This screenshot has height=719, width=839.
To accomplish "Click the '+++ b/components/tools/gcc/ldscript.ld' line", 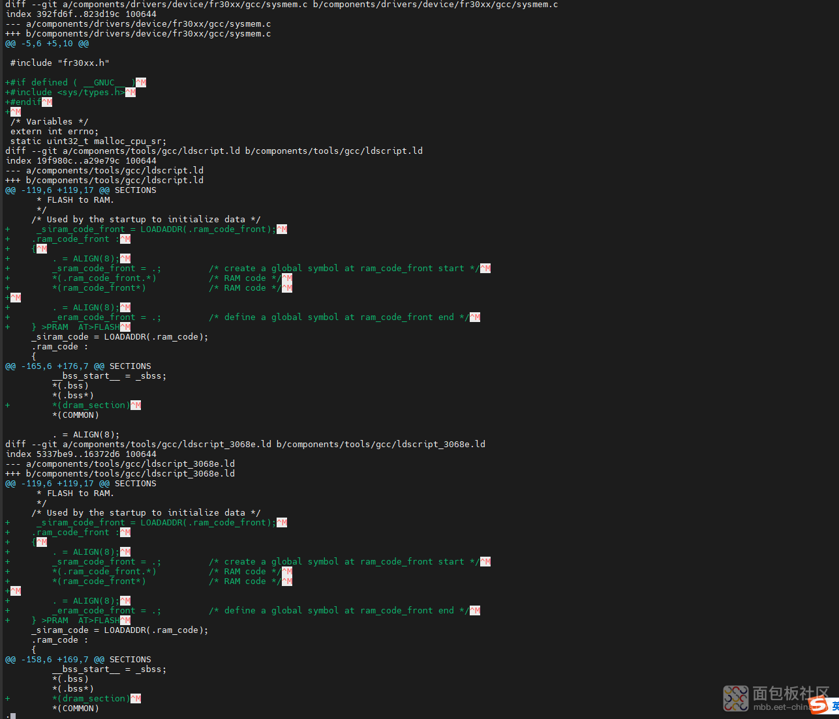I will (x=104, y=180).
